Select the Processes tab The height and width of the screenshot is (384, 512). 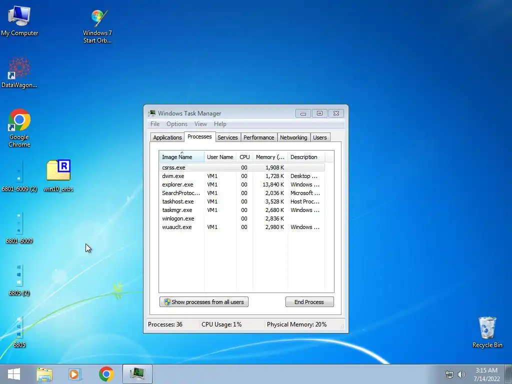click(199, 136)
